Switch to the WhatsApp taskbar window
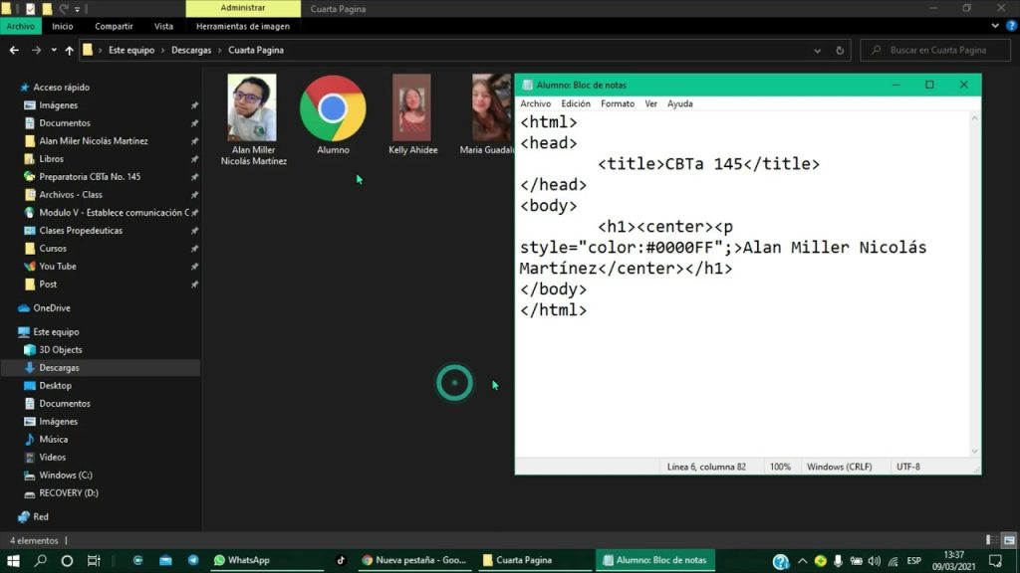Image resolution: width=1020 pixels, height=573 pixels. [x=241, y=560]
